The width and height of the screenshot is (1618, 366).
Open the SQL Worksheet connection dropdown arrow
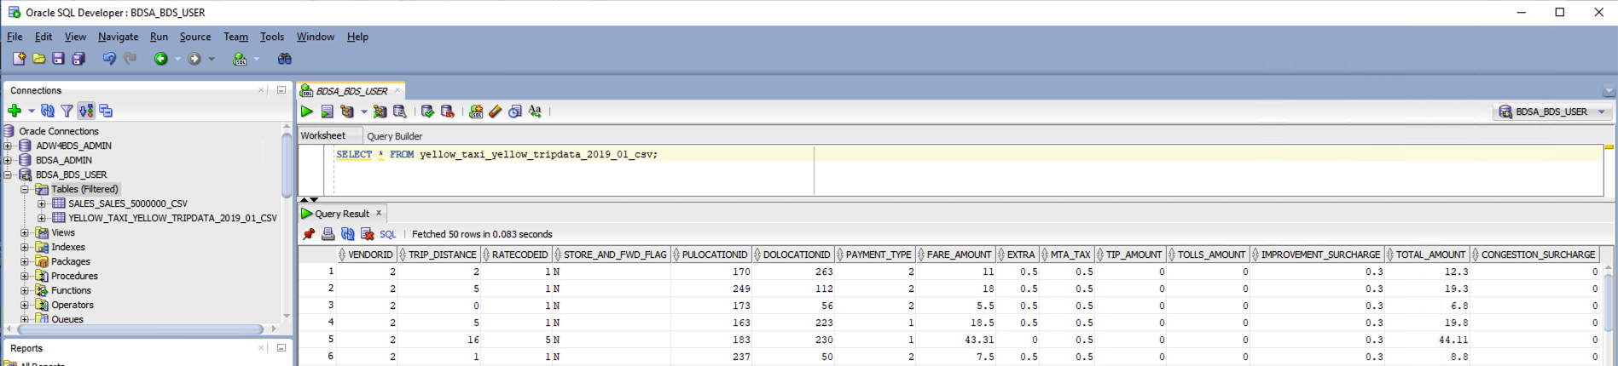256,59
